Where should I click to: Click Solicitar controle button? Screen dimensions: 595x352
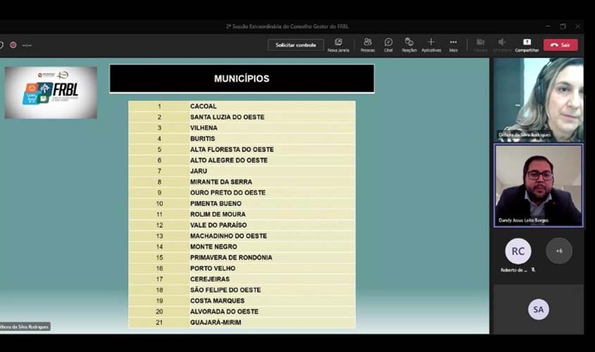pyautogui.click(x=296, y=45)
